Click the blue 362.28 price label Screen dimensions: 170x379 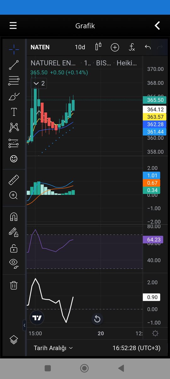point(154,124)
